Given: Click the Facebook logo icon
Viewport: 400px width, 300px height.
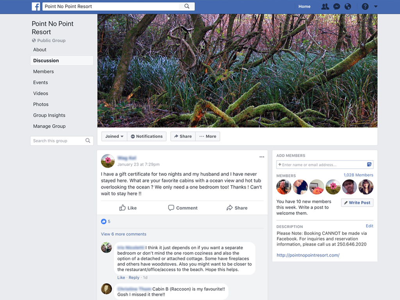Looking at the screenshot, I should (36, 7).
